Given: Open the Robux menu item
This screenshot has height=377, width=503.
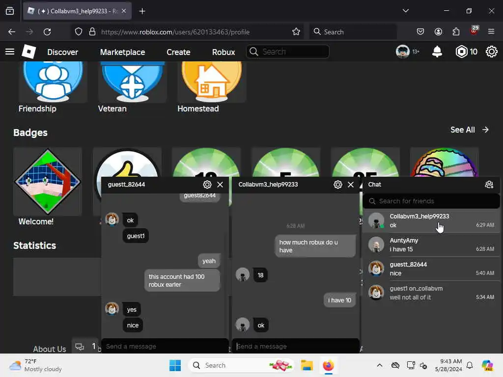Looking at the screenshot, I should 224,52.
